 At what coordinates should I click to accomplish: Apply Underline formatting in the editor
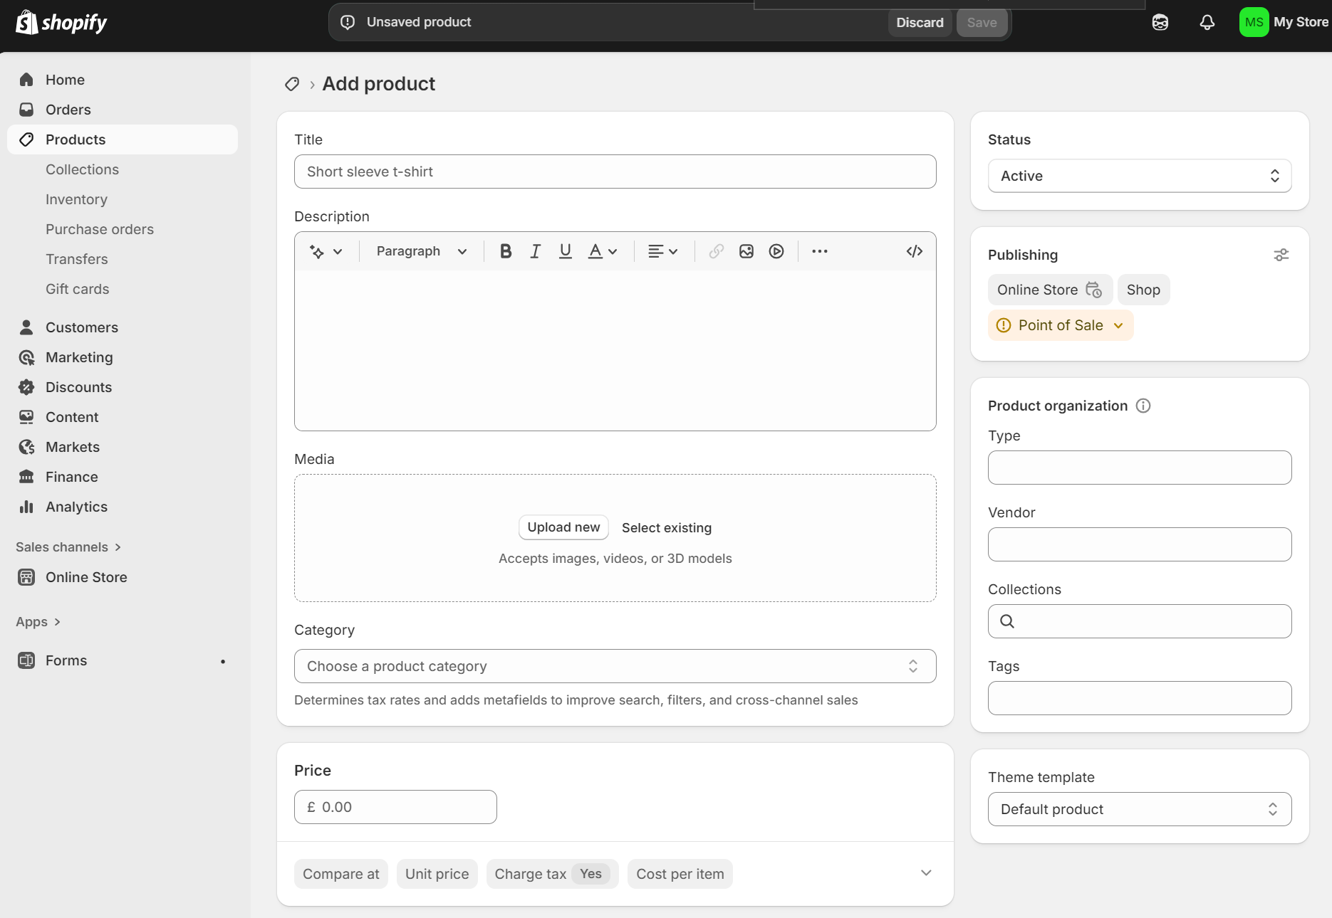[x=565, y=250]
